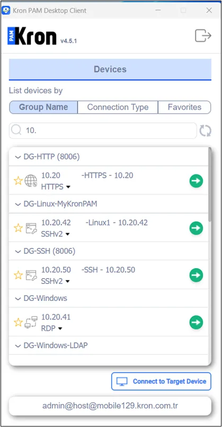
Task: Click terminal icon of 10.20.42 Linux1 device
Action: point(31,228)
